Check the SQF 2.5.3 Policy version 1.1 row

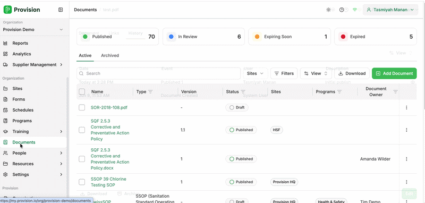(x=82, y=130)
